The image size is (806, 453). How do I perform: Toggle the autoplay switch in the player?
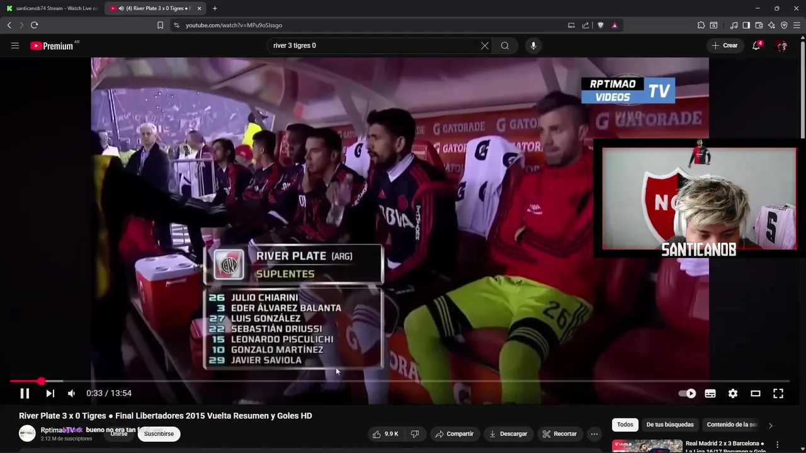click(x=687, y=393)
